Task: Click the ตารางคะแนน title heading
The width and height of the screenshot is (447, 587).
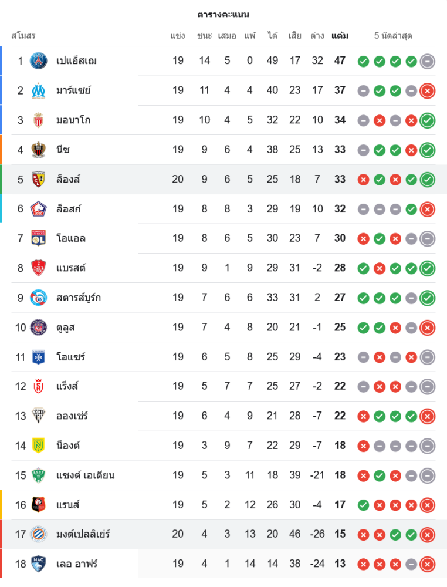Action: click(x=223, y=14)
